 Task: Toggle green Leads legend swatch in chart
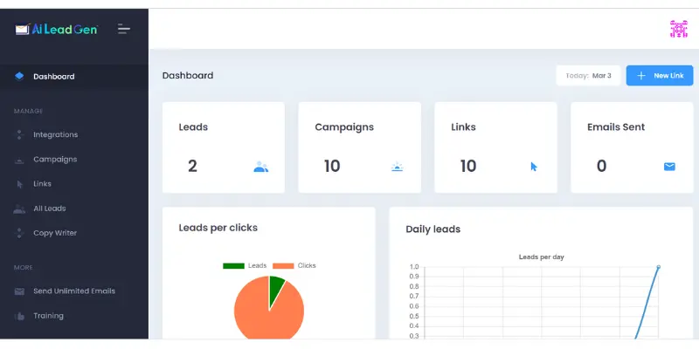(233, 266)
